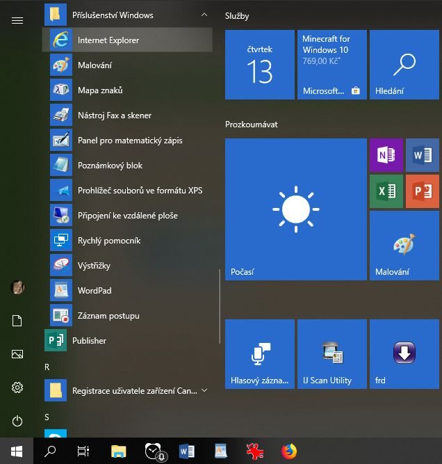Open Mapa znaků

coord(127,90)
